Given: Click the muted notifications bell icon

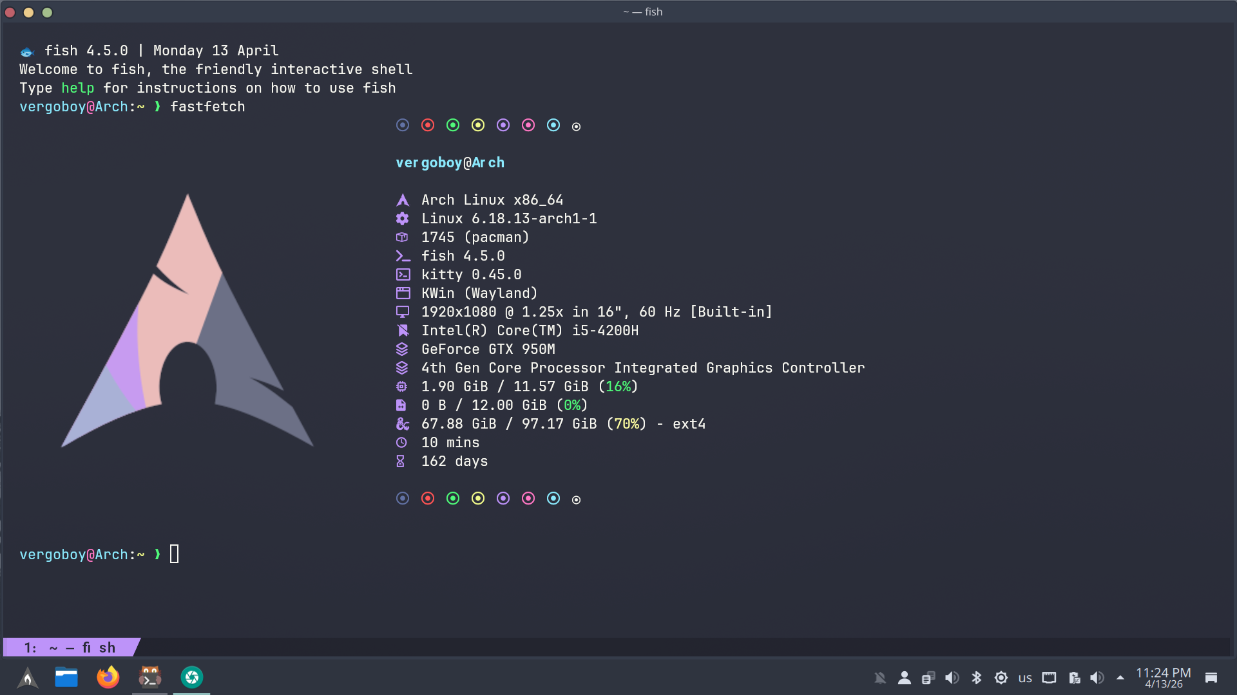Looking at the screenshot, I should [880, 678].
